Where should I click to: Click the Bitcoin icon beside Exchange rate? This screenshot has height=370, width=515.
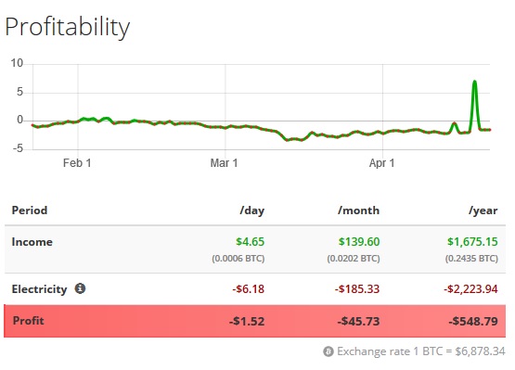click(328, 351)
